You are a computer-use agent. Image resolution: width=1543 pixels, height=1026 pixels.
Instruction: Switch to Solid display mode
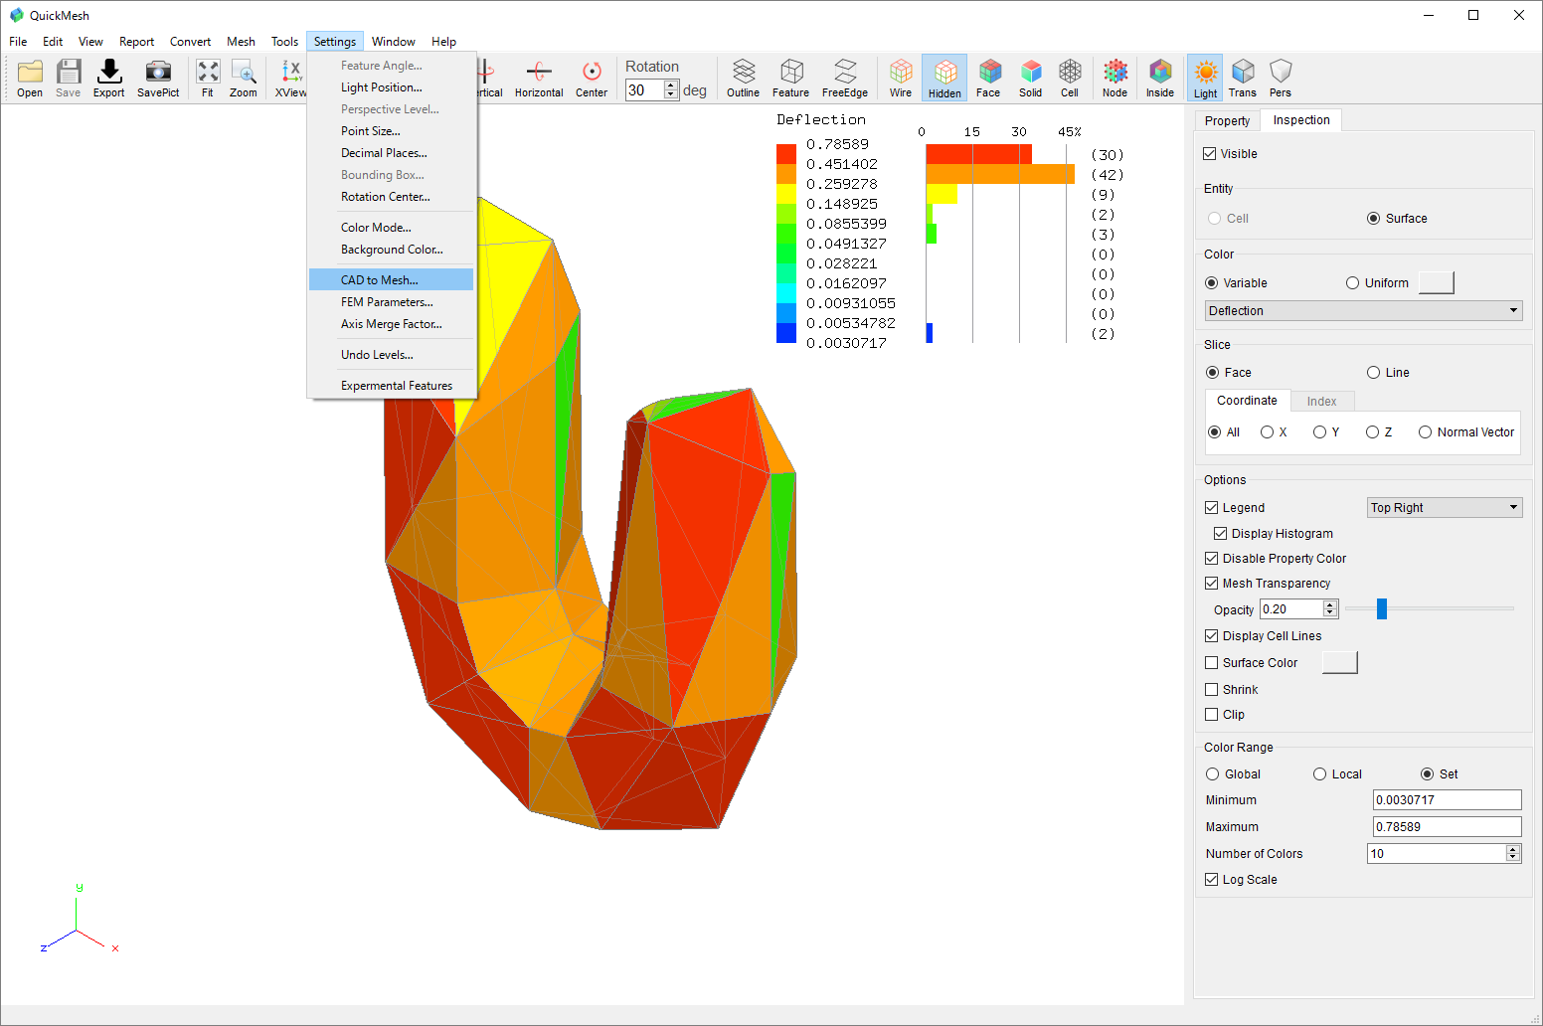[x=1031, y=78]
